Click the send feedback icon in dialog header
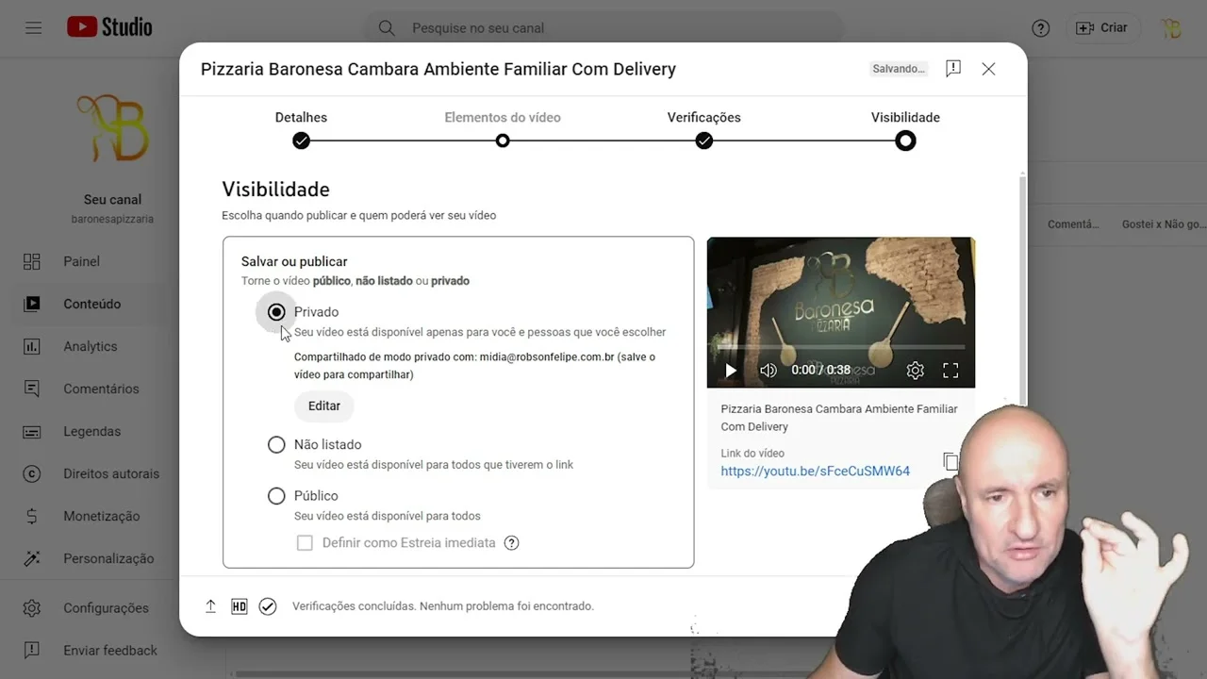Viewport: 1207px width, 679px height. [953, 69]
